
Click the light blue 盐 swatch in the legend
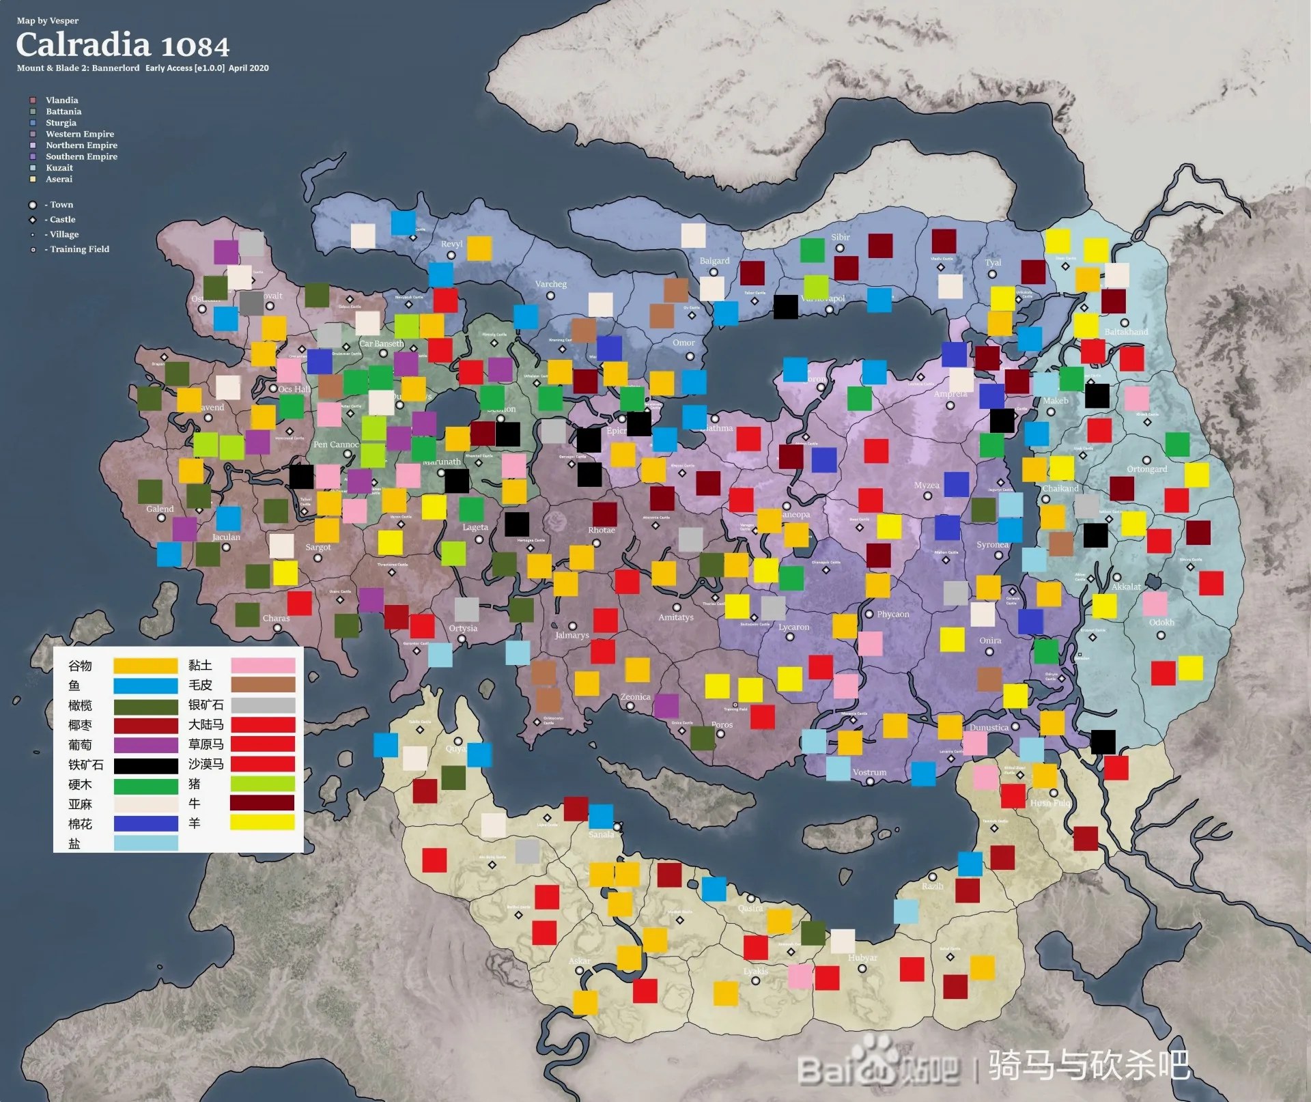(x=145, y=843)
